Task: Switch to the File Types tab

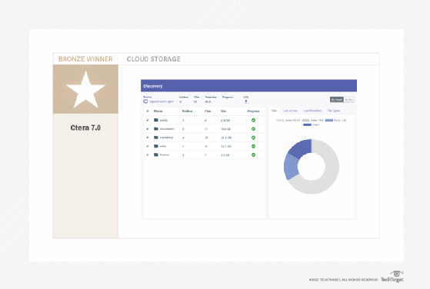Action: point(334,111)
